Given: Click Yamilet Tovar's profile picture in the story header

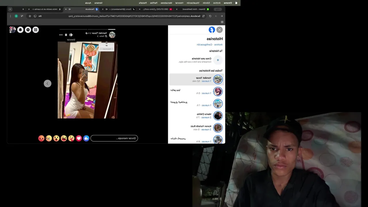Looking at the screenshot, I should 112,35.
